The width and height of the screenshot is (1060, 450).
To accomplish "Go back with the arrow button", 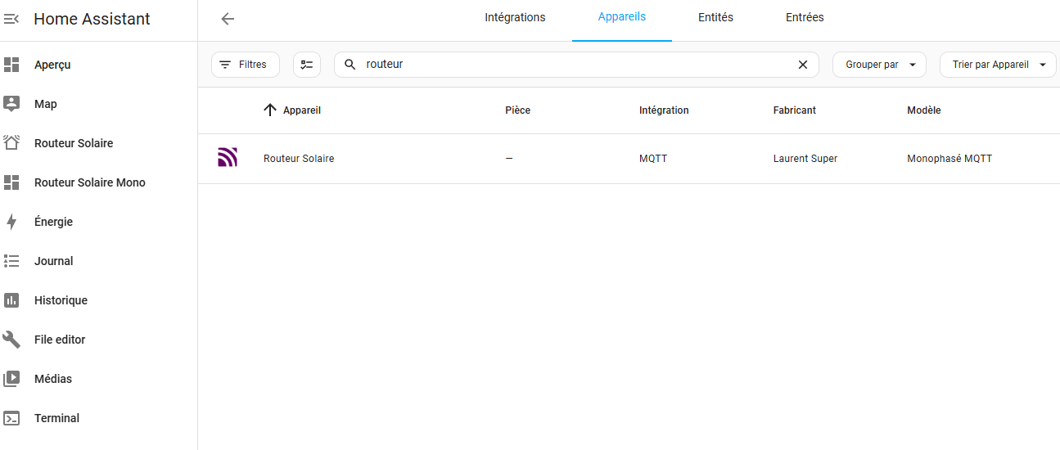I will [x=228, y=19].
